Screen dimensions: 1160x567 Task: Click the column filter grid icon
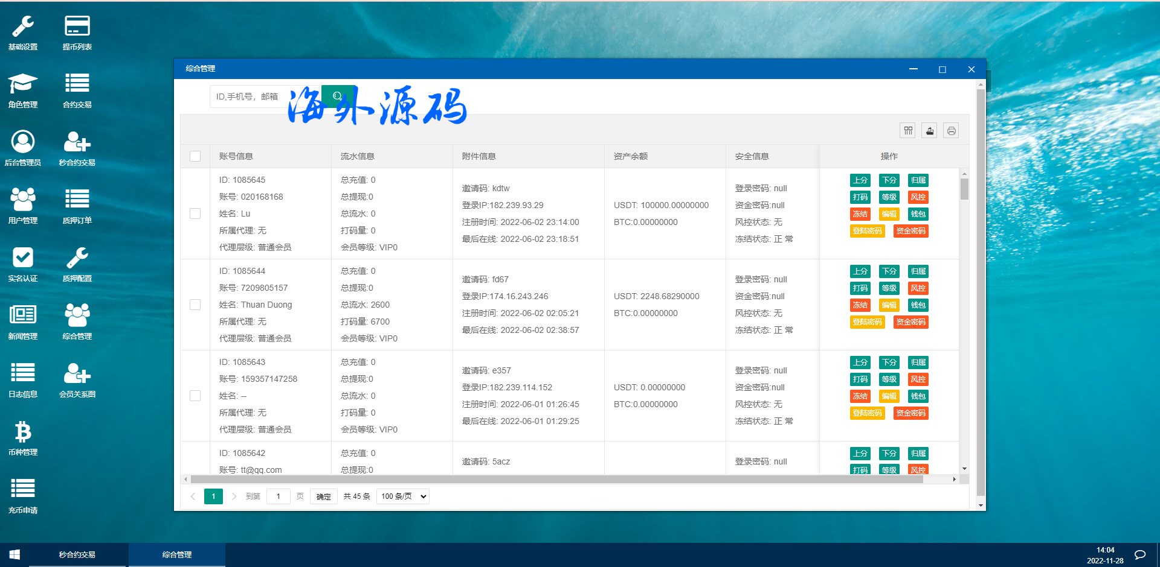pyautogui.click(x=907, y=131)
